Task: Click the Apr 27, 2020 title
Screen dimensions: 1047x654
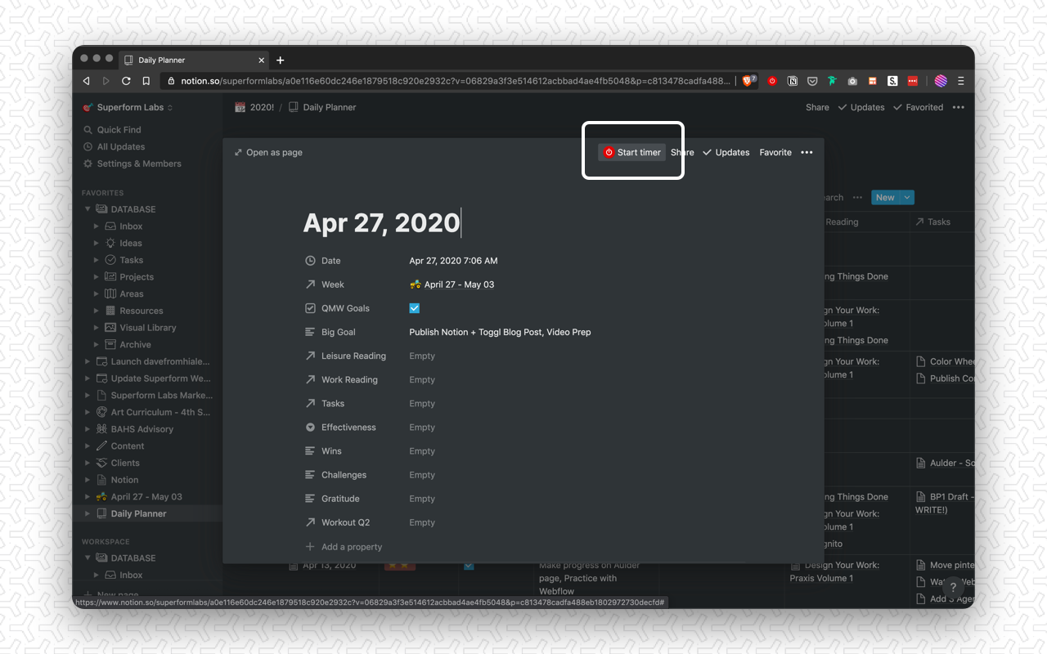Action: click(x=382, y=222)
